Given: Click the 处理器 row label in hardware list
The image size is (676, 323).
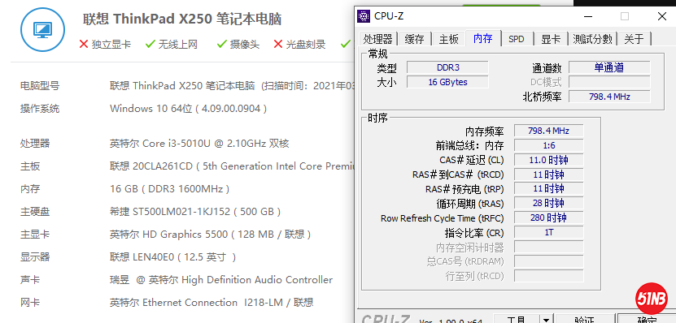Looking at the screenshot, I should tap(35, 143).
